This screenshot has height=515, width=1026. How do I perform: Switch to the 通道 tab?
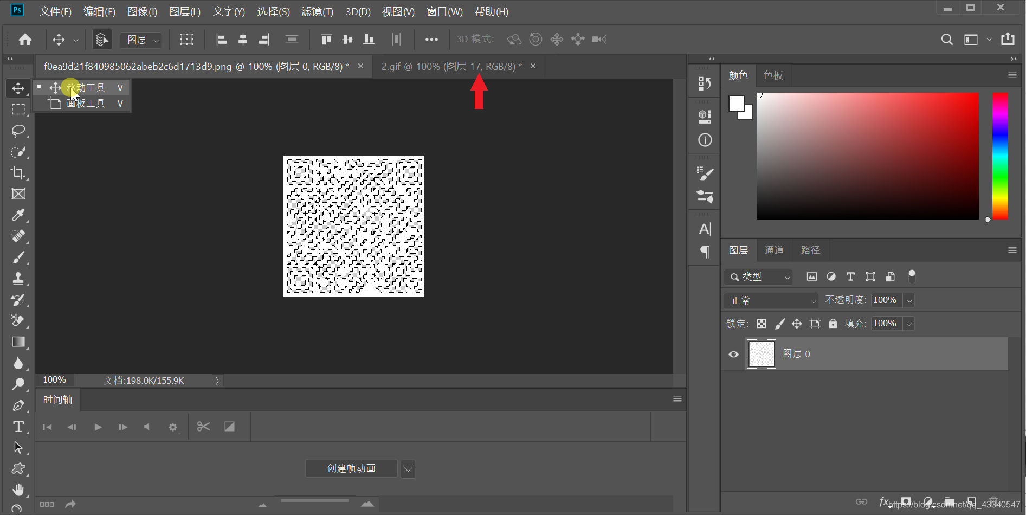(774, 250)
